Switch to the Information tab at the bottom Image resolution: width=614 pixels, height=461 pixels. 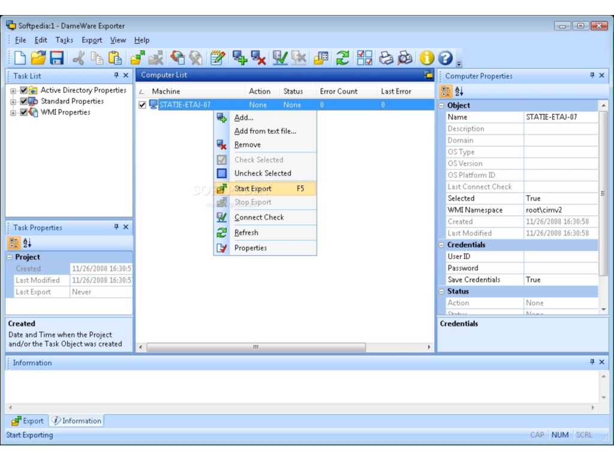click(77, 421)
